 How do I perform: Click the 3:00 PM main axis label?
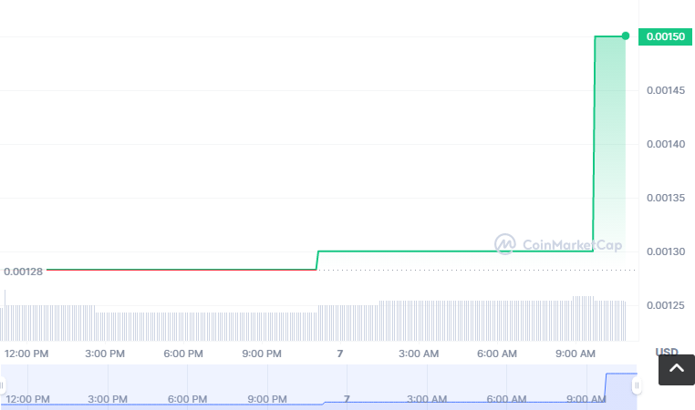(105, 354)
